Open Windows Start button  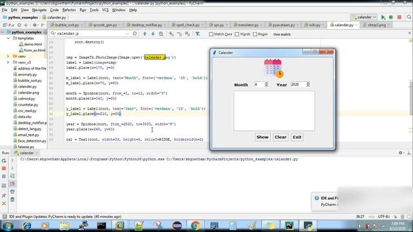(x=7, y=226)
